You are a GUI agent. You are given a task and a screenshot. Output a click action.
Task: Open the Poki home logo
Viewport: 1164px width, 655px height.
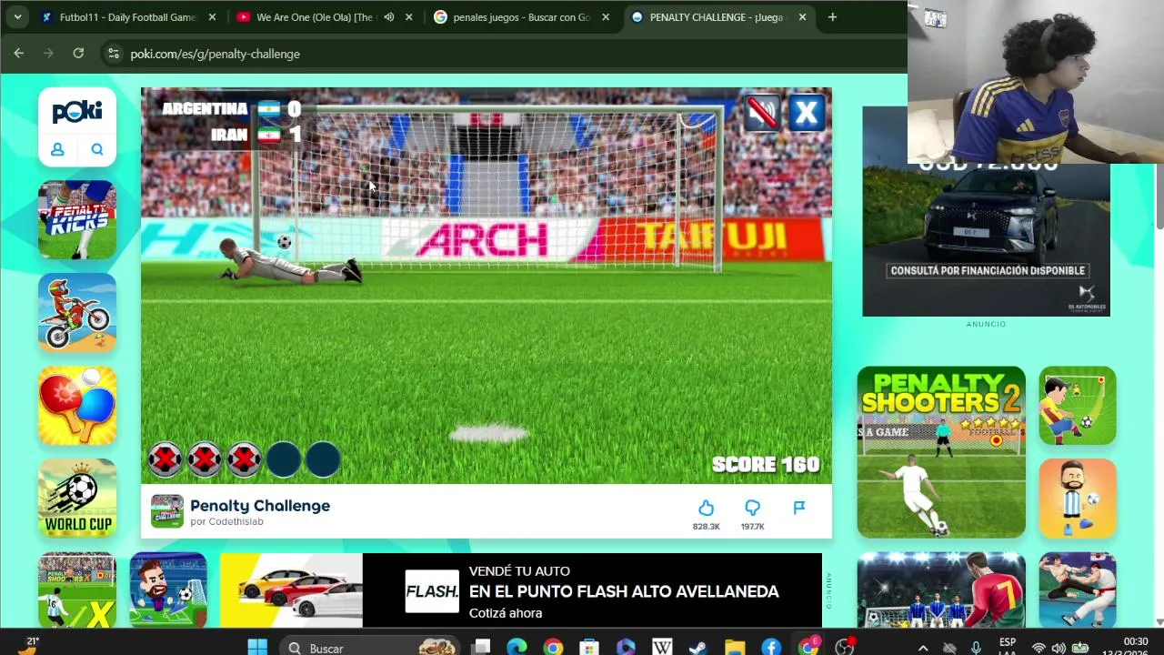77,112
